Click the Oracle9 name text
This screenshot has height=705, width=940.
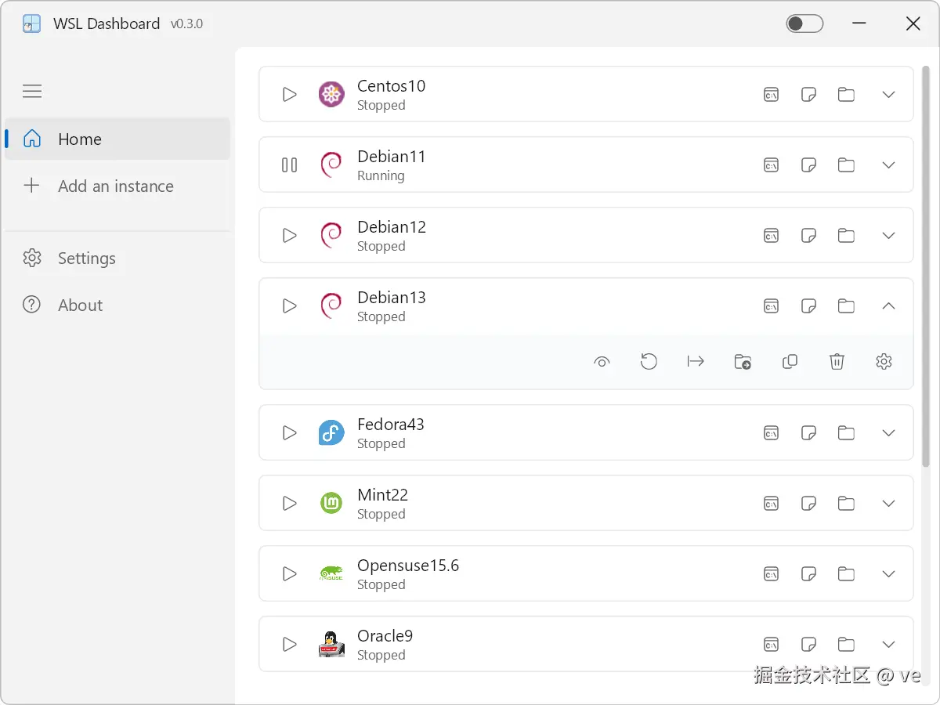point(385,636)
